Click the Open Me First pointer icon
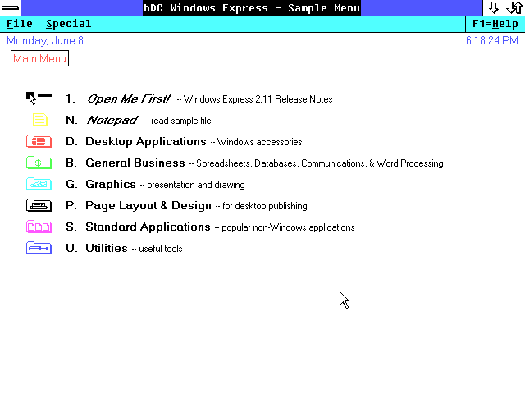Viewport: 525px width, 394px height. click(x=39, y=98)
